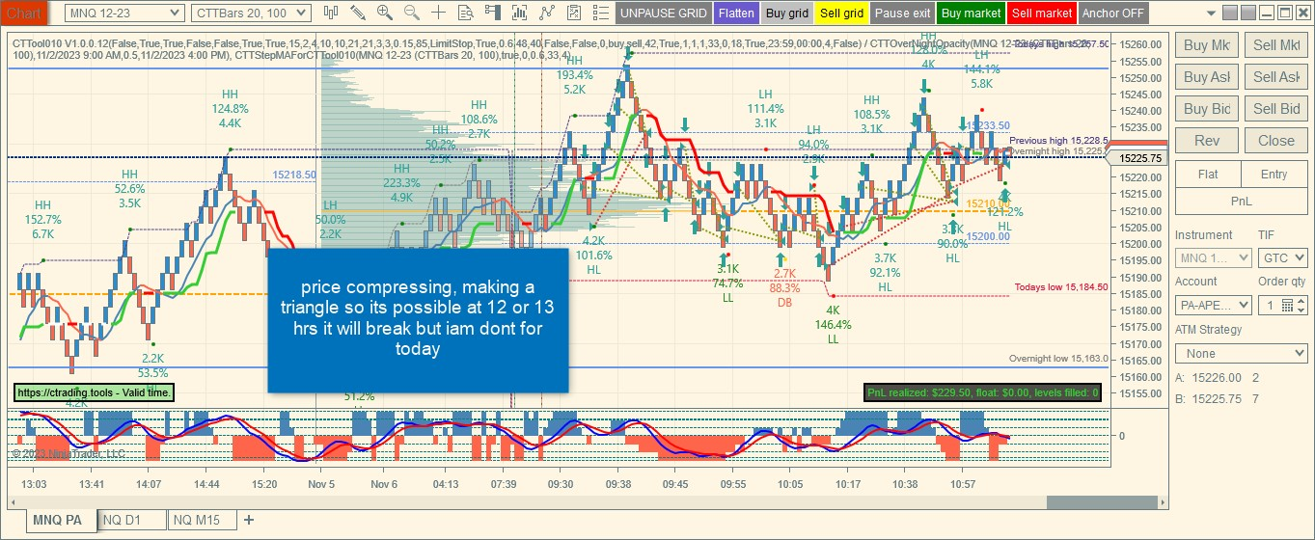Toggle the Anchor OFF button

pyautogui.click(x=1113, y=13)
